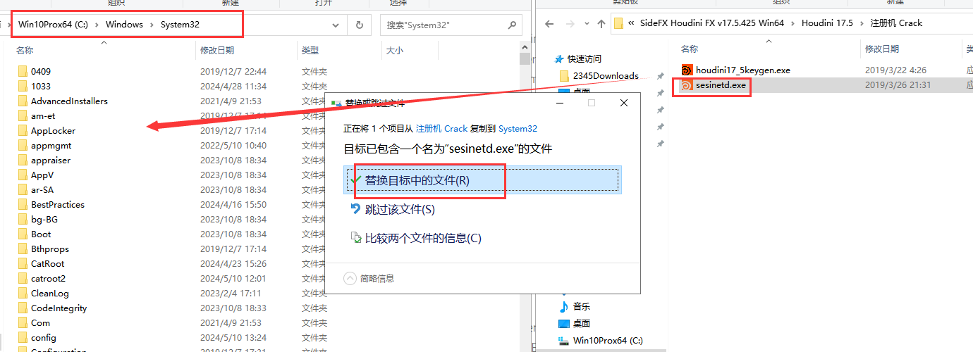Go back in the Crack folder window

[549, 23]
